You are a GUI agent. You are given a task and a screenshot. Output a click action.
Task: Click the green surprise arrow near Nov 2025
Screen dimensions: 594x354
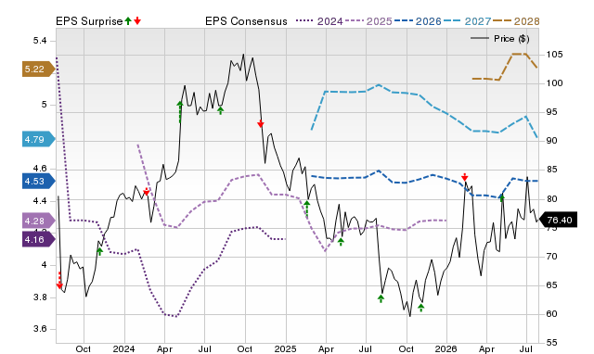point(420,307)
